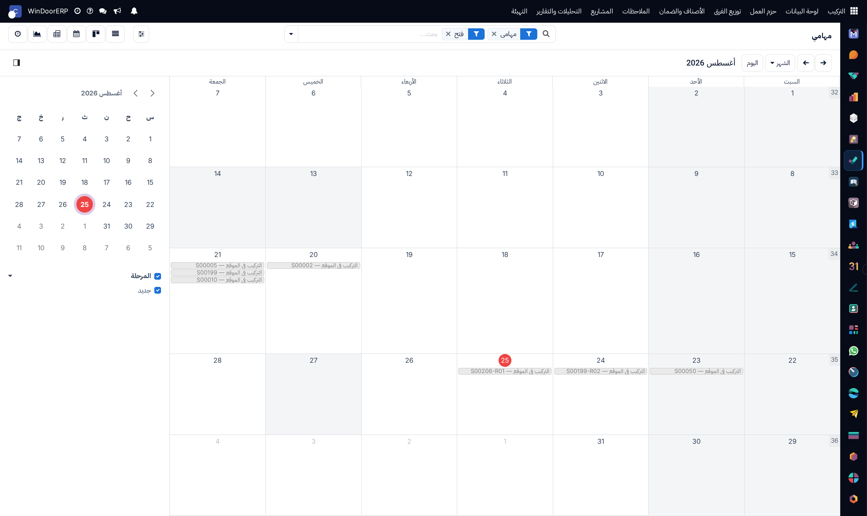Open the WhatsApp app icon
The image size is (867, 516).
point(853,351)
